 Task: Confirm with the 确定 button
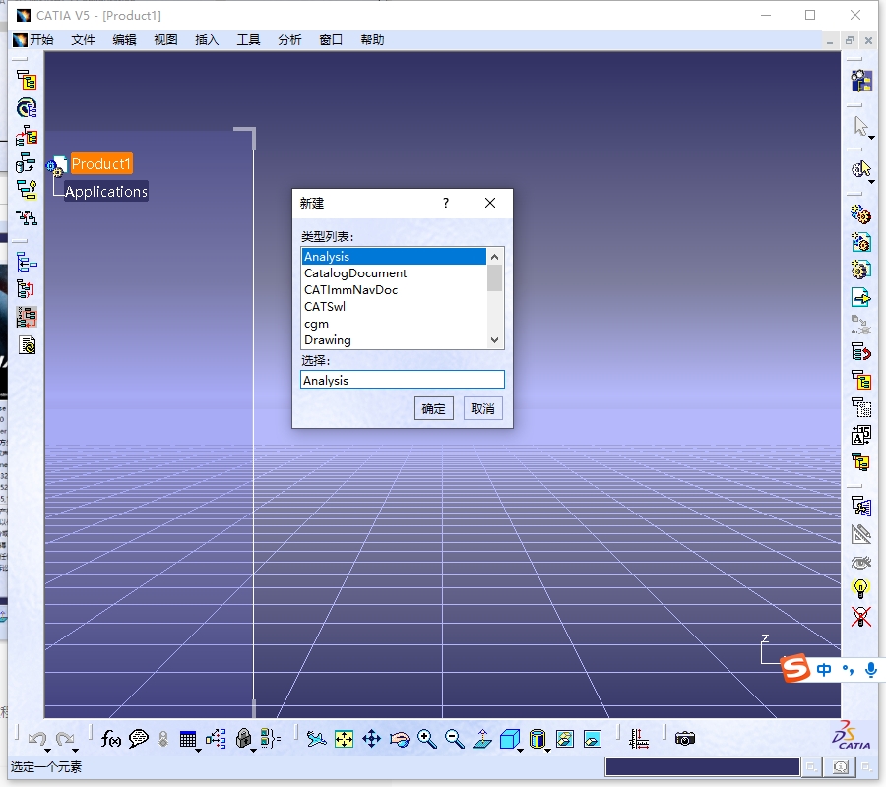click(434, 408)
